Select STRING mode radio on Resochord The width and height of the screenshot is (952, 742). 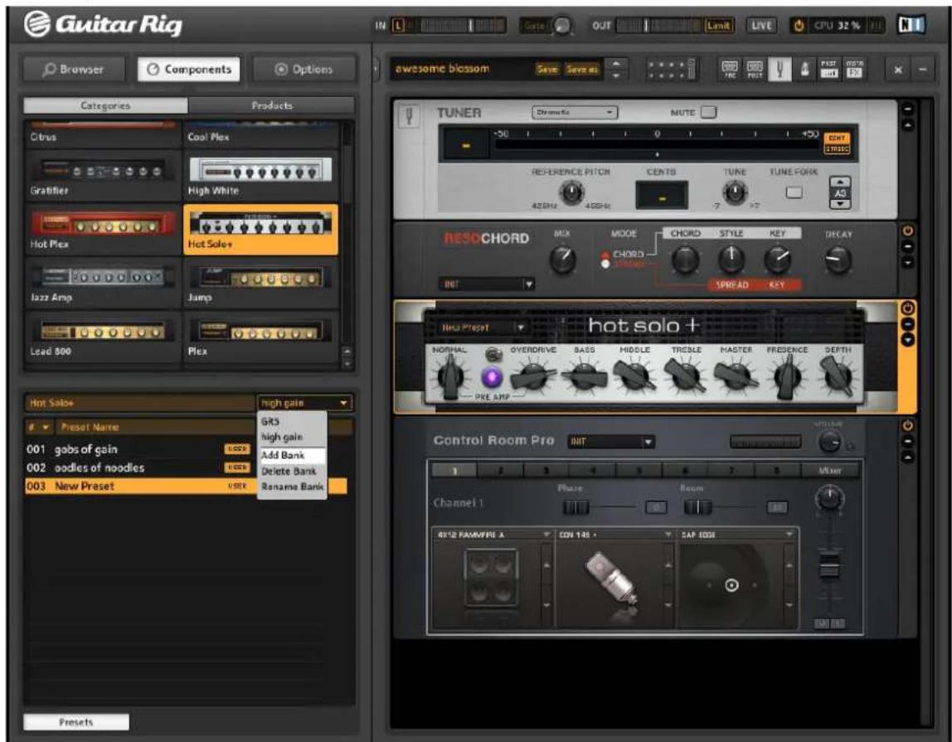(605, 264)
